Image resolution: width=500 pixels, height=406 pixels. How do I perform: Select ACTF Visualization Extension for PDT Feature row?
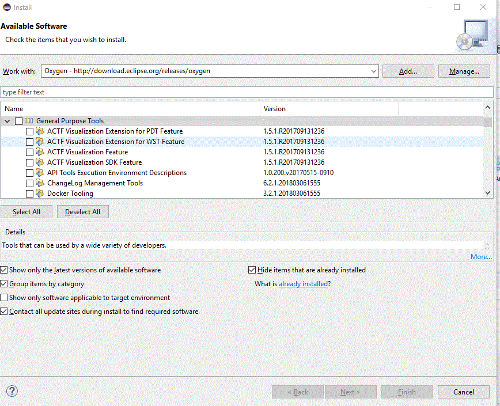point(242,131)
